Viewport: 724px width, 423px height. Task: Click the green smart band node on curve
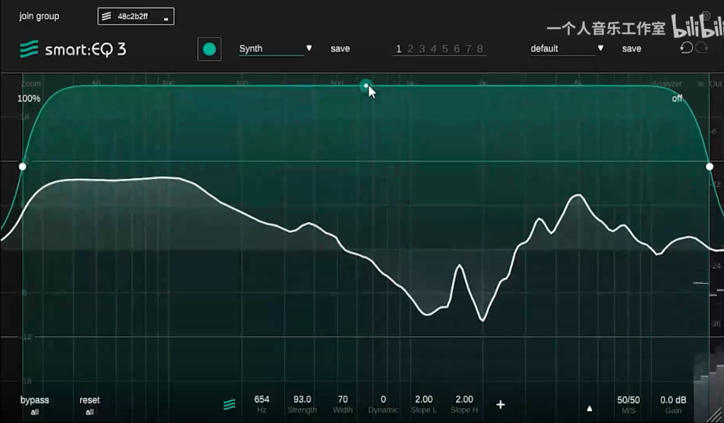click(365, 86)
